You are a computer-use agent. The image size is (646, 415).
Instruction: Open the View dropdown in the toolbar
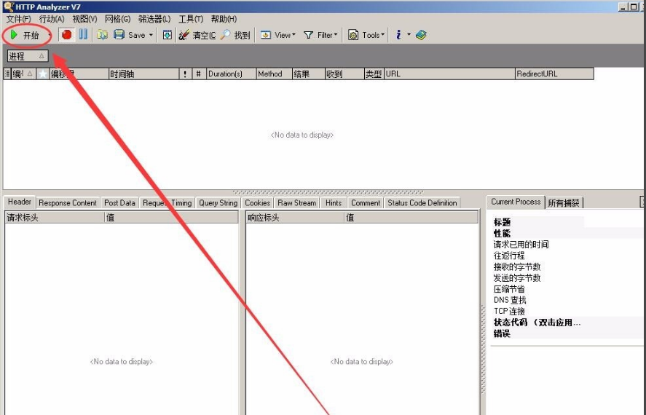278,36
